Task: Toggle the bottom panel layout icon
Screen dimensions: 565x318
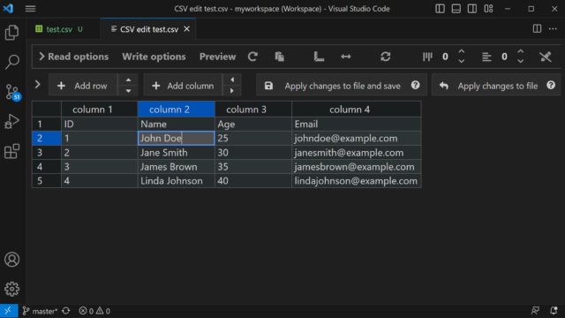Action: pos(456,9)
